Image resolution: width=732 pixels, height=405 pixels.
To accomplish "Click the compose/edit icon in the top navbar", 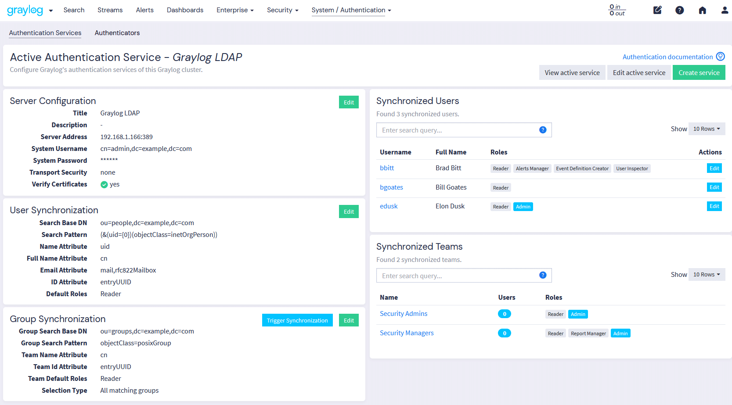I will [657, 10].
